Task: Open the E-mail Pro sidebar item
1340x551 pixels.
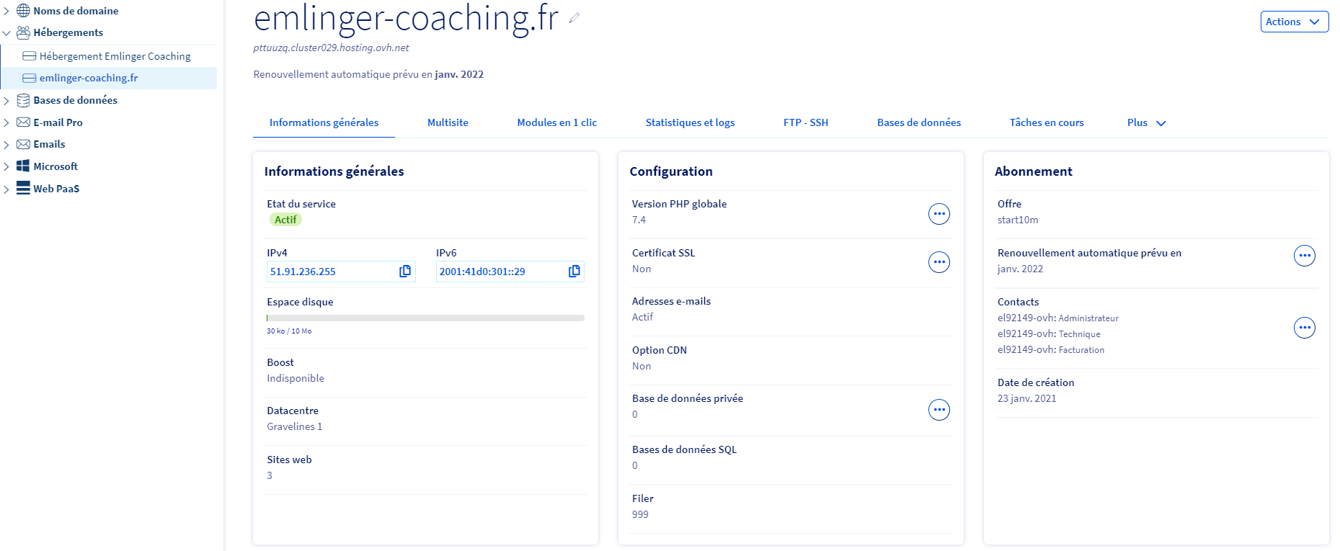Action: (58, 122)
